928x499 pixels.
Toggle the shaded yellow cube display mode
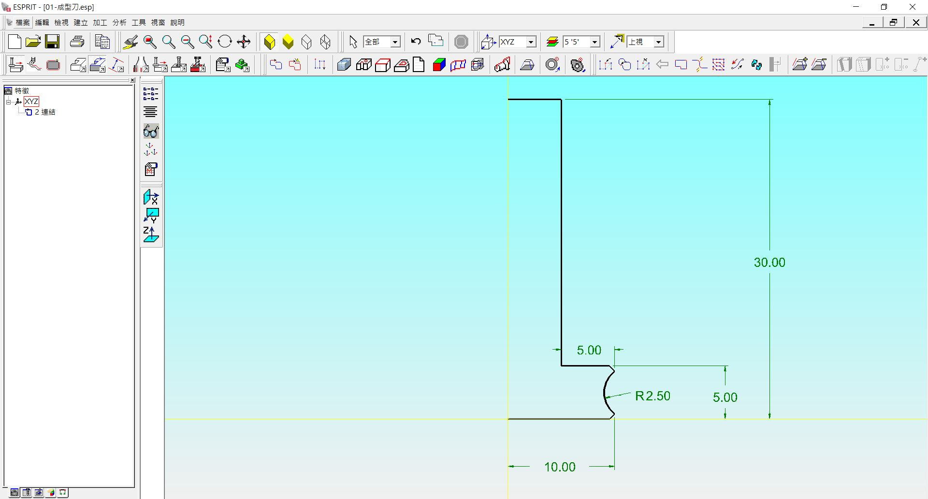point(288,42)
